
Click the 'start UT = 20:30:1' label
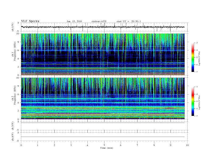tap(129, 21)
